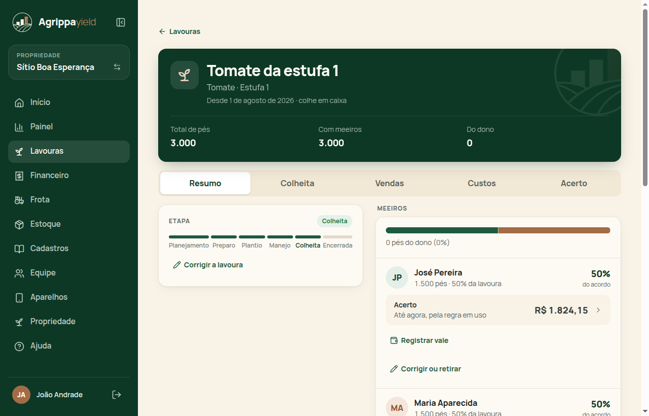Image resolution: width=649 pixels, height=416 pixels.
Task: Click the green segment of the meeiros bar
Action: (x=442, y=230)
